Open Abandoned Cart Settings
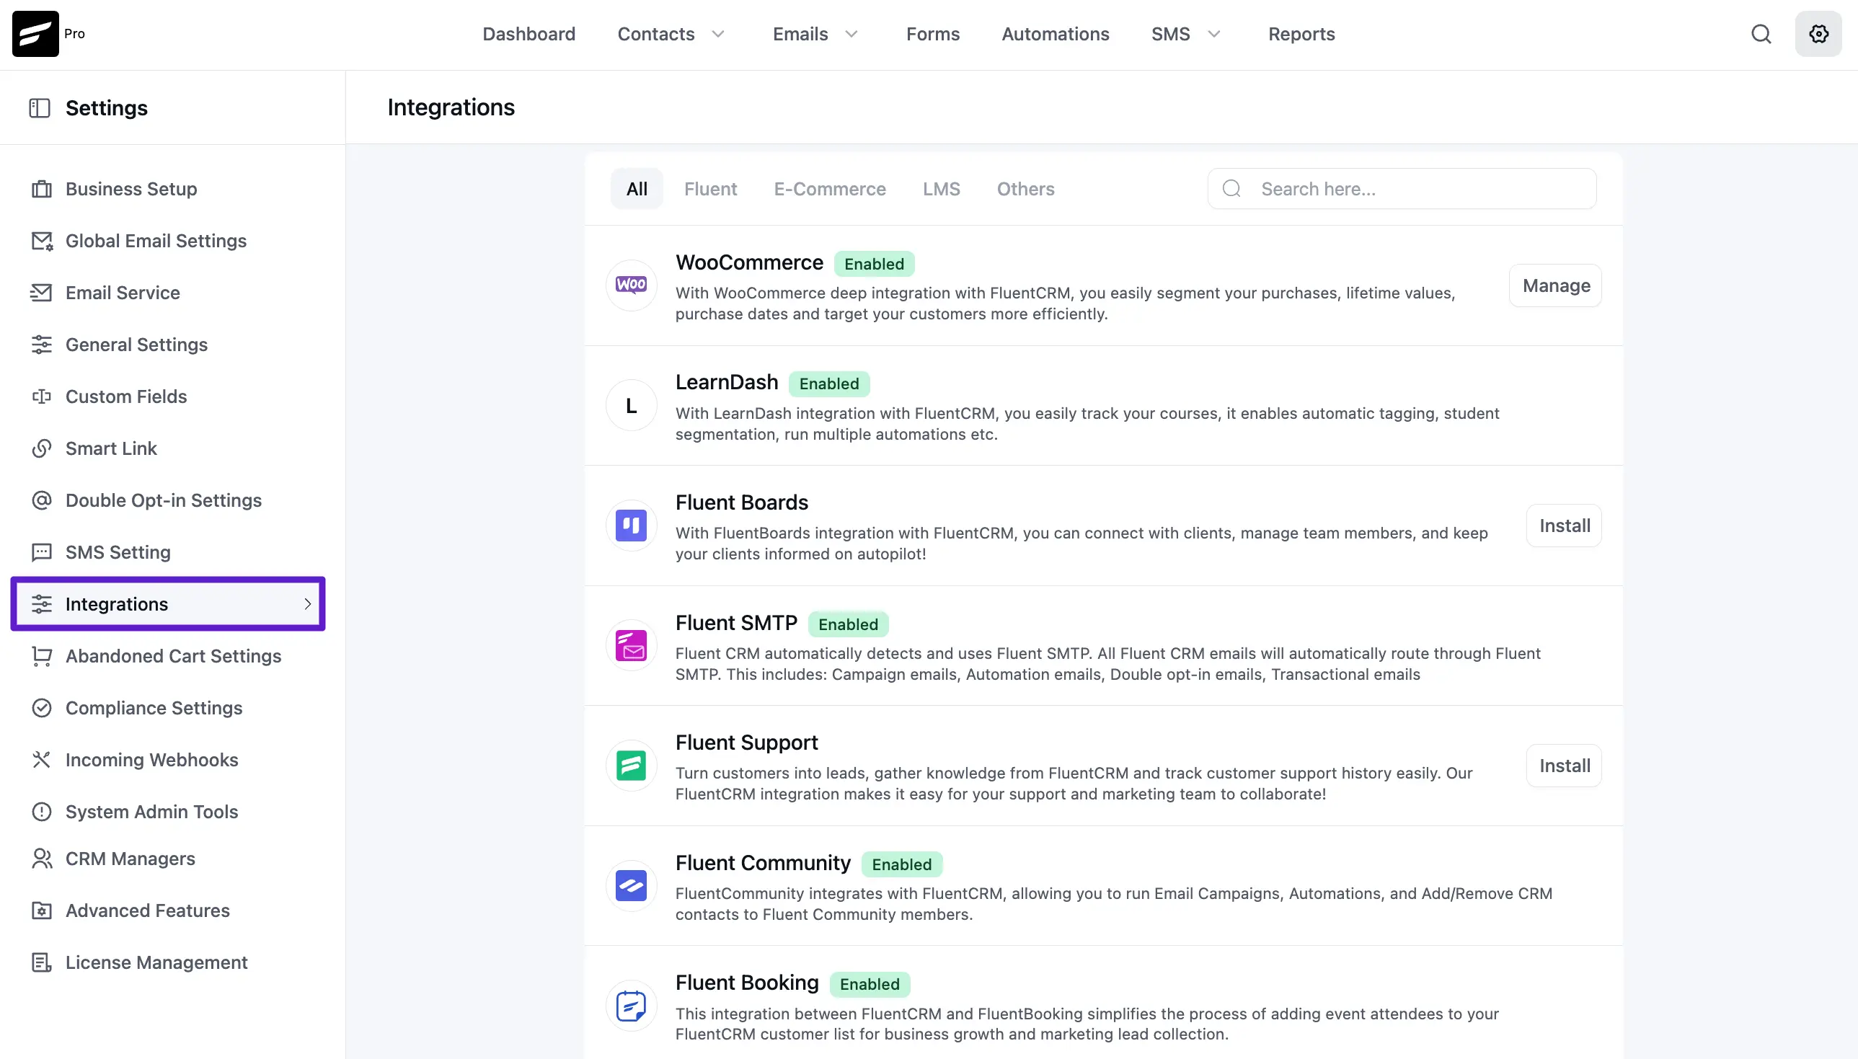Image resolution: width=1858 pixels, height=1059 pixels. point(173,656)
